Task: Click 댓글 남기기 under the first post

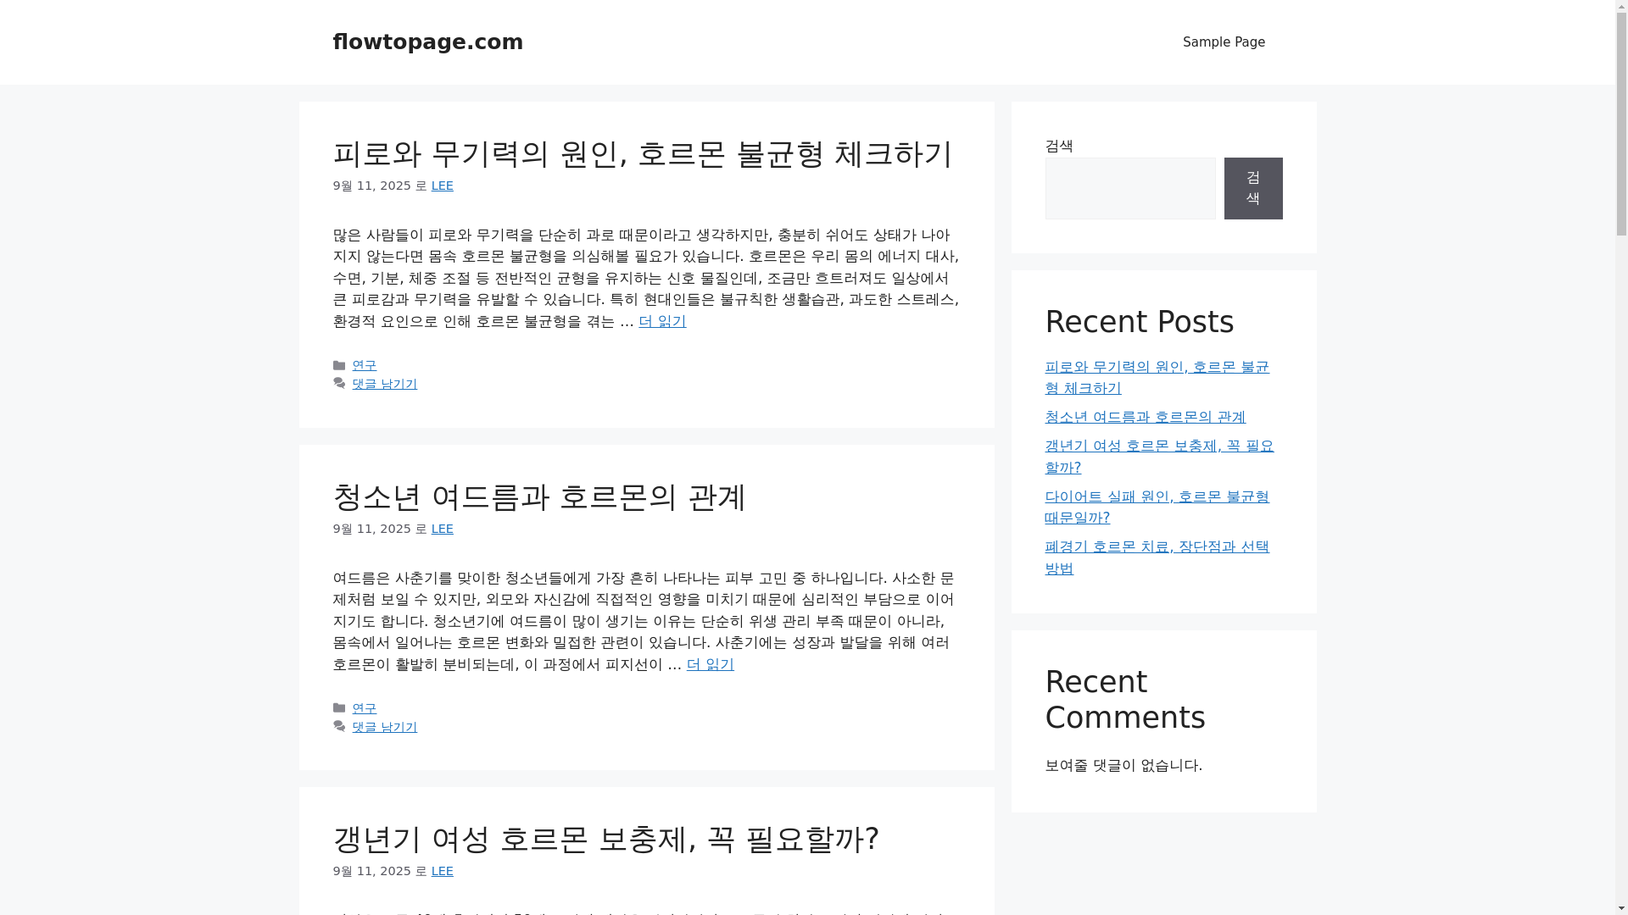Action: click(385, 384)
